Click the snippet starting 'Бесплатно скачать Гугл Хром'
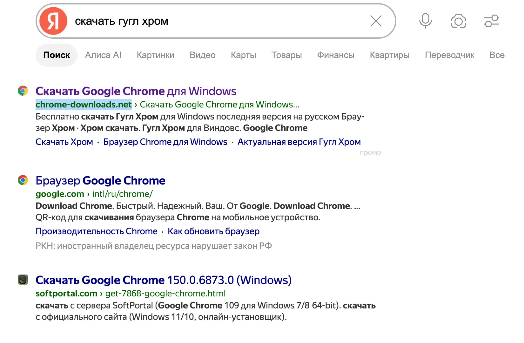 tap(200, 122)
